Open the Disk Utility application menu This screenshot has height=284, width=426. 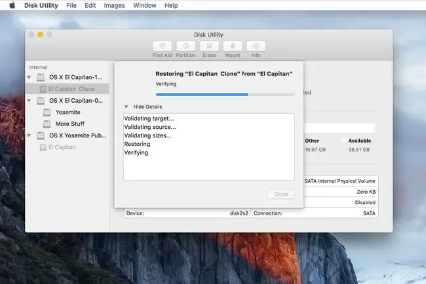41,5
